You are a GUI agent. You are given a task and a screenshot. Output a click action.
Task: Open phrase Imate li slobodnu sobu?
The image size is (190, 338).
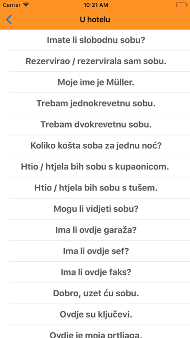[95, 40]
